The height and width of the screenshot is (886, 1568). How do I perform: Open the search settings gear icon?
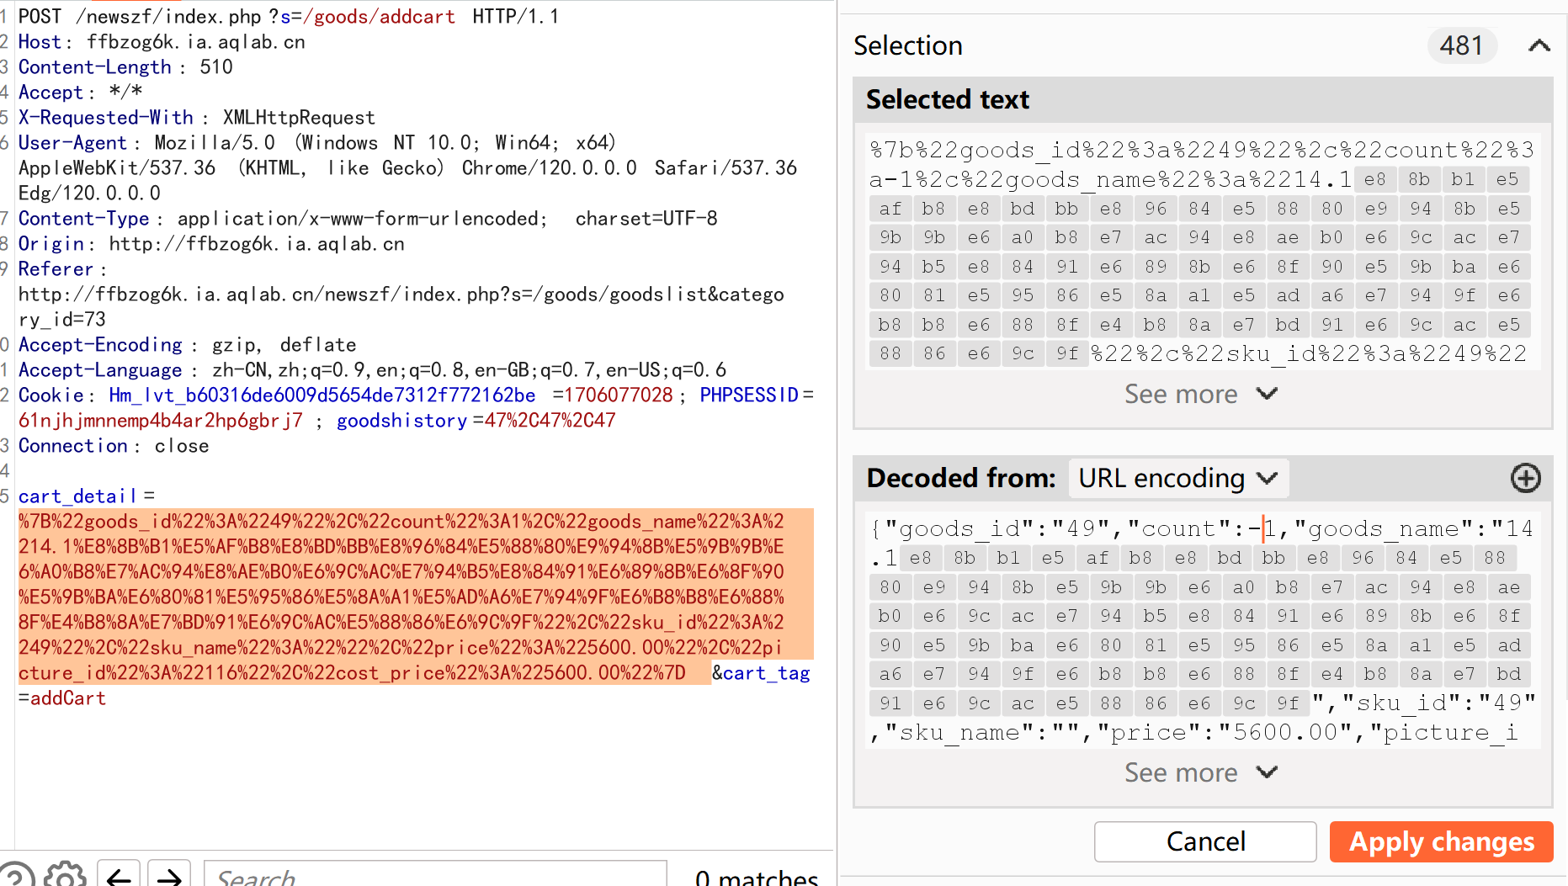(65, 875)
